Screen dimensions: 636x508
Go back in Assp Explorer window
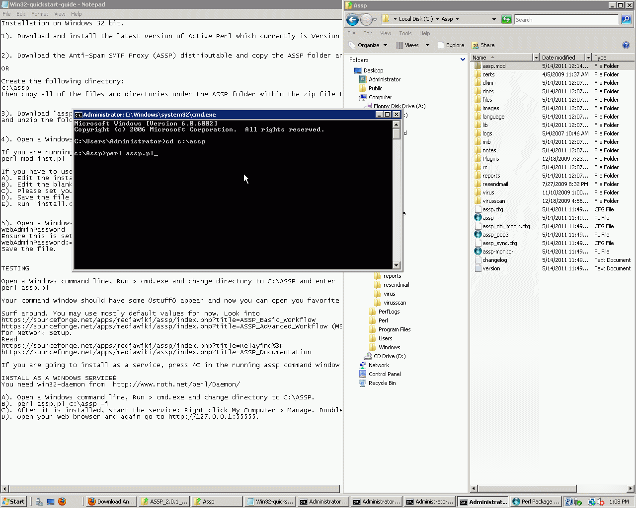[352, 20]
